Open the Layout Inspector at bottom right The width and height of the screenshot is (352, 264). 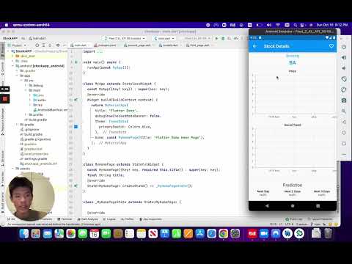click(320, 219)
